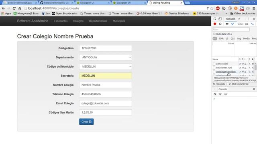Open the saved password key icon
This screenshot has height=144, width=257.
click(x=208, y=8)
